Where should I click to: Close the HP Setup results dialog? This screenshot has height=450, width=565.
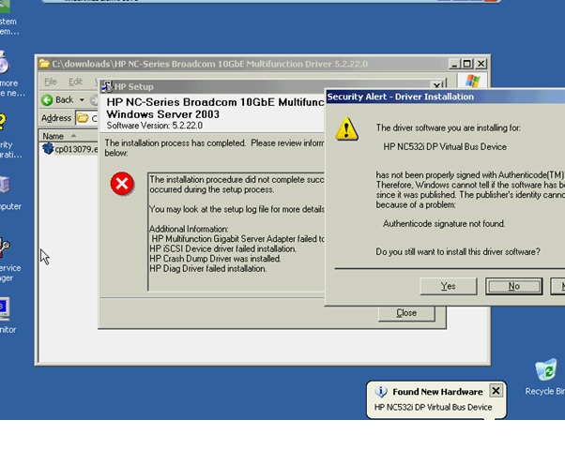tap(406, 313)
